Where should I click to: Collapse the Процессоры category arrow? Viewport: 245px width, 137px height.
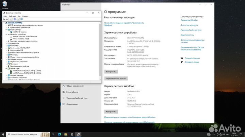pyautogui.click(x=6, y=68)
